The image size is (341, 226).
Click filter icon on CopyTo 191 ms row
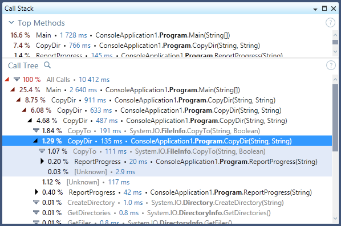point(36,130)
